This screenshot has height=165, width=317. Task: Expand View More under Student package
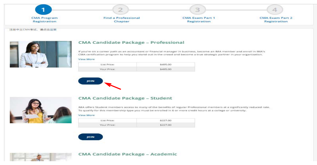tap(86, 115)
